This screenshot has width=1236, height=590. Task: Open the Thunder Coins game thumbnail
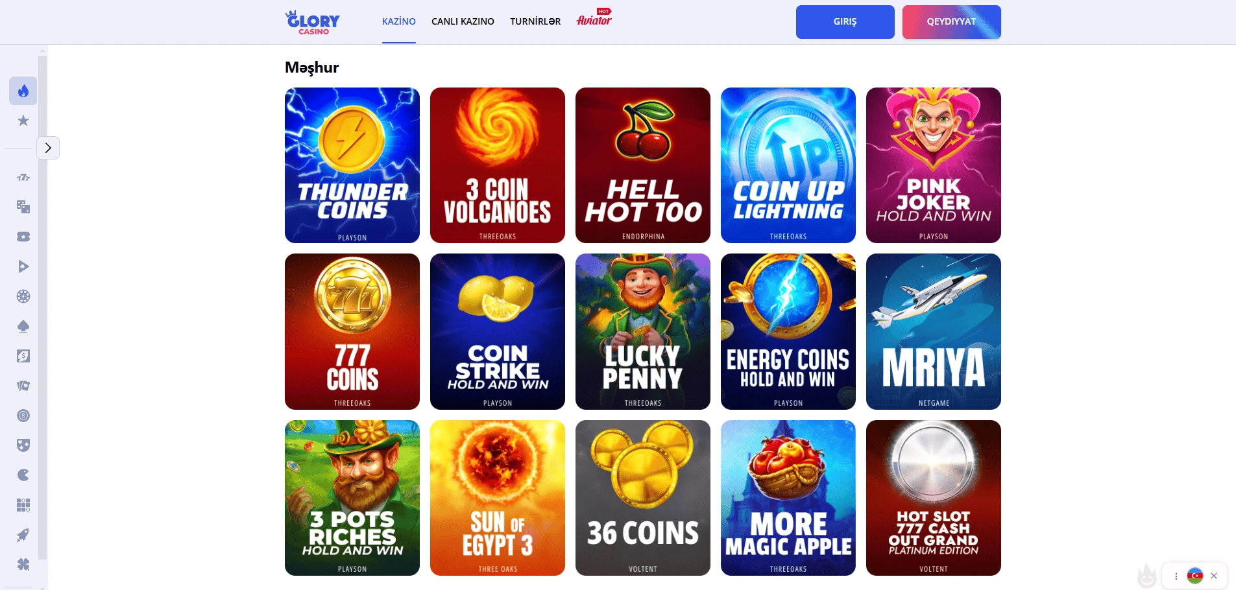(x=352, y=165)
